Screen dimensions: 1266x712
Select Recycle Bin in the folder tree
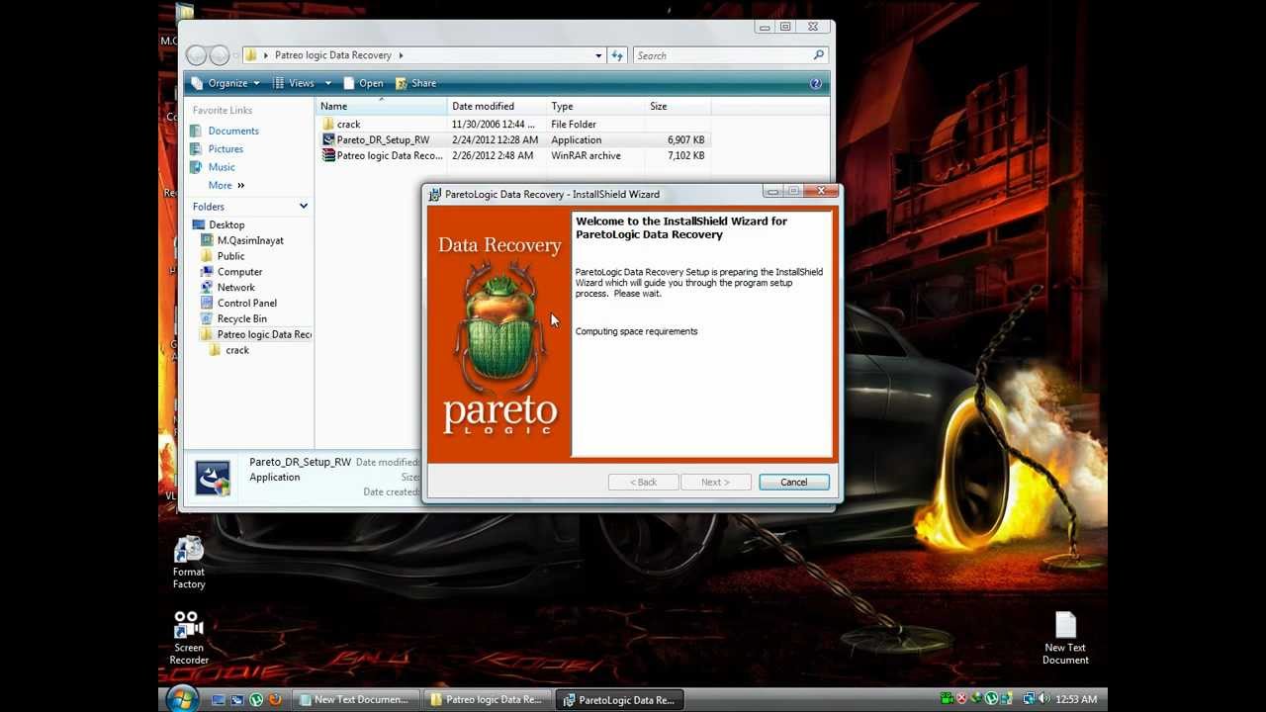click(x=241, y=319)
